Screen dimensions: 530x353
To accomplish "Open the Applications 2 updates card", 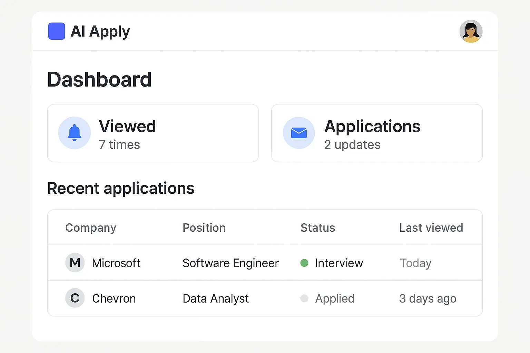I will [x=377, y=133].
